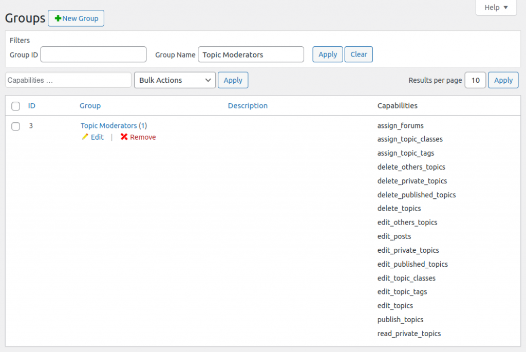
Task: Click the Capabilities search box
Action: pos(68,80)
